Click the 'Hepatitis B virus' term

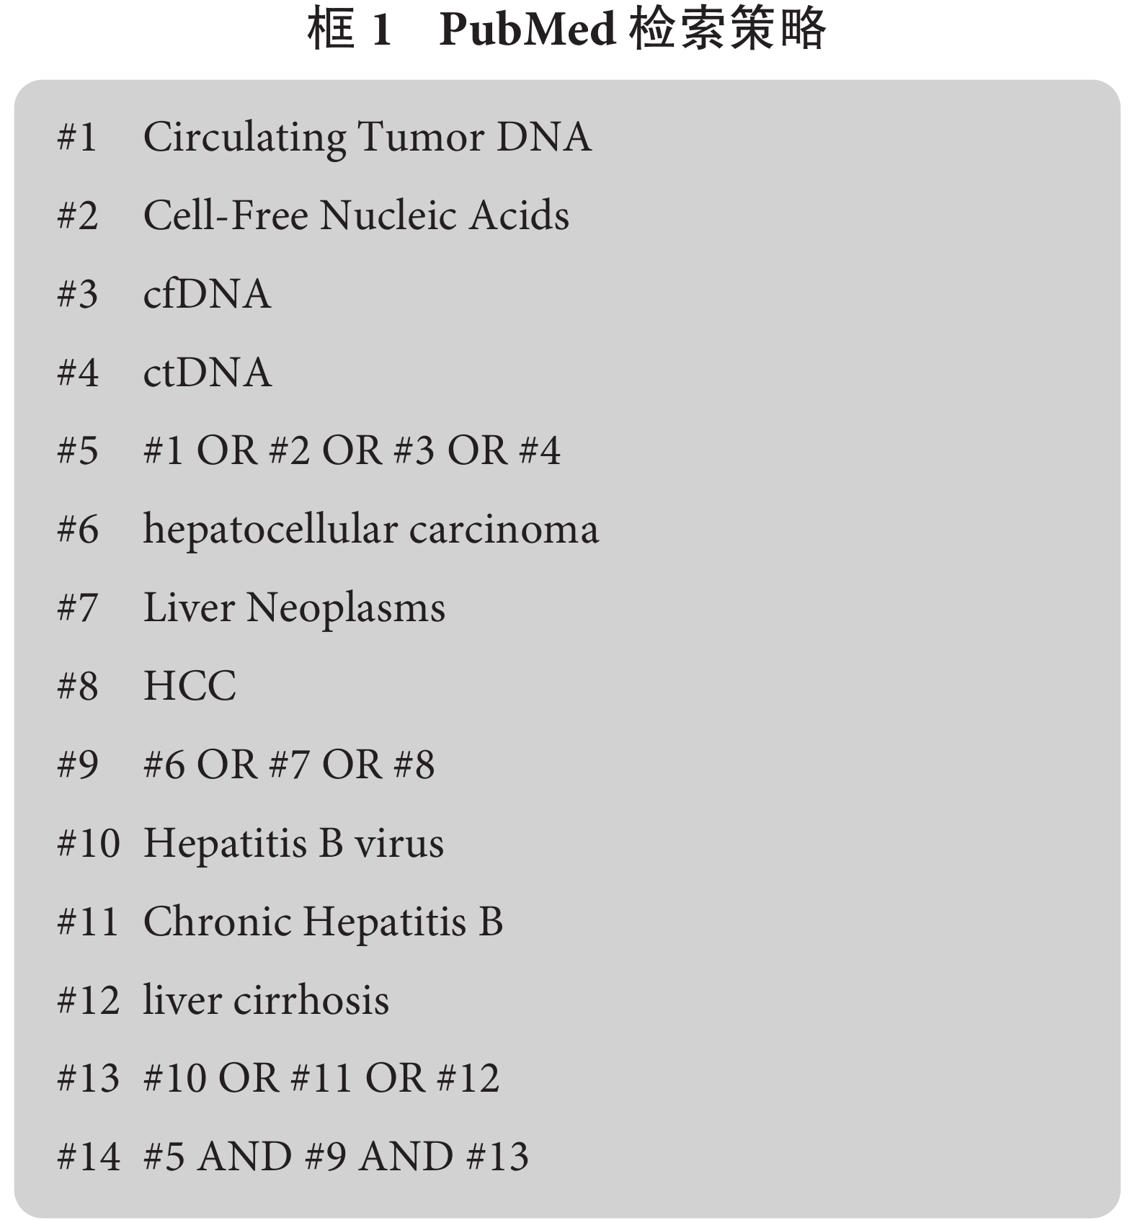pyautogui.click(x=293, y=844)
